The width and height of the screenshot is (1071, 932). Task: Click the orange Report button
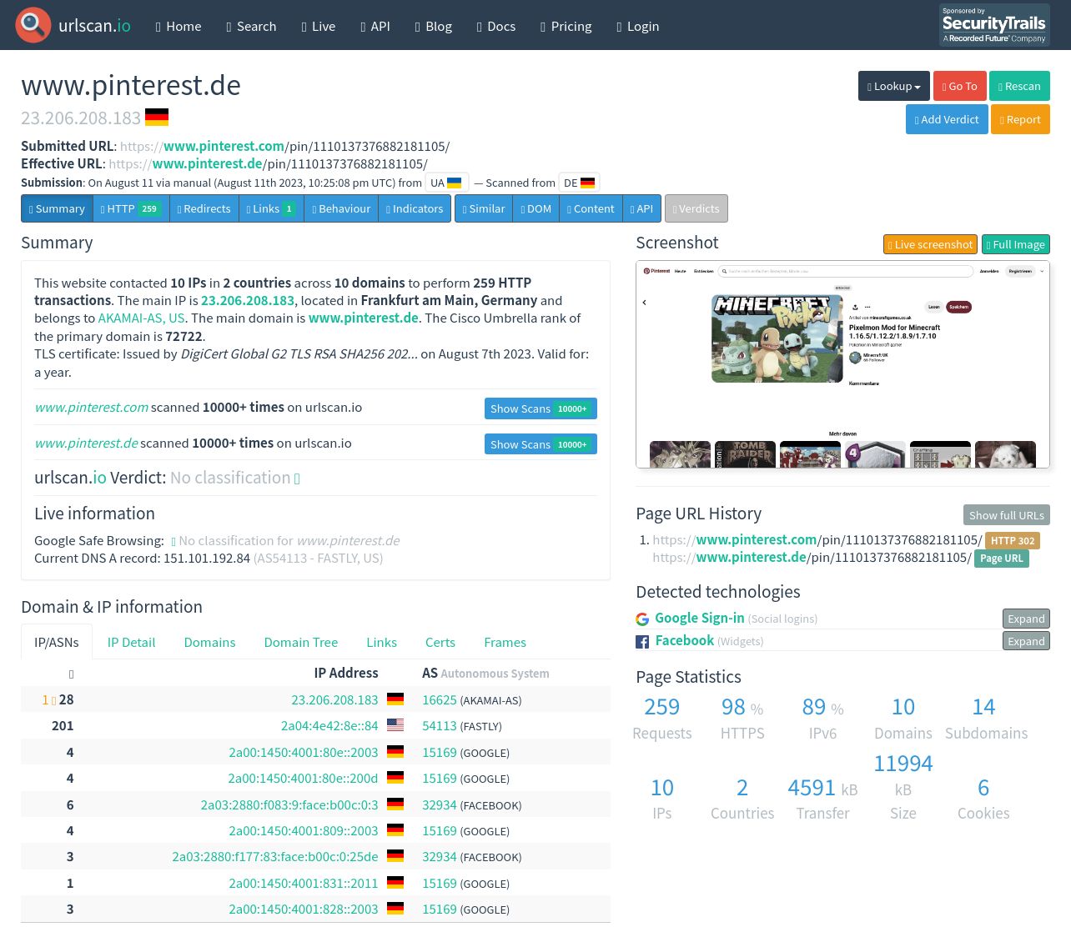click(x=1020, y=119)
